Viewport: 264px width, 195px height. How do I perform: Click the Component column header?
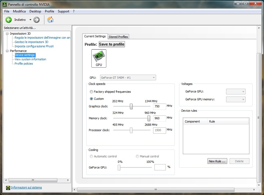point(195,121)
